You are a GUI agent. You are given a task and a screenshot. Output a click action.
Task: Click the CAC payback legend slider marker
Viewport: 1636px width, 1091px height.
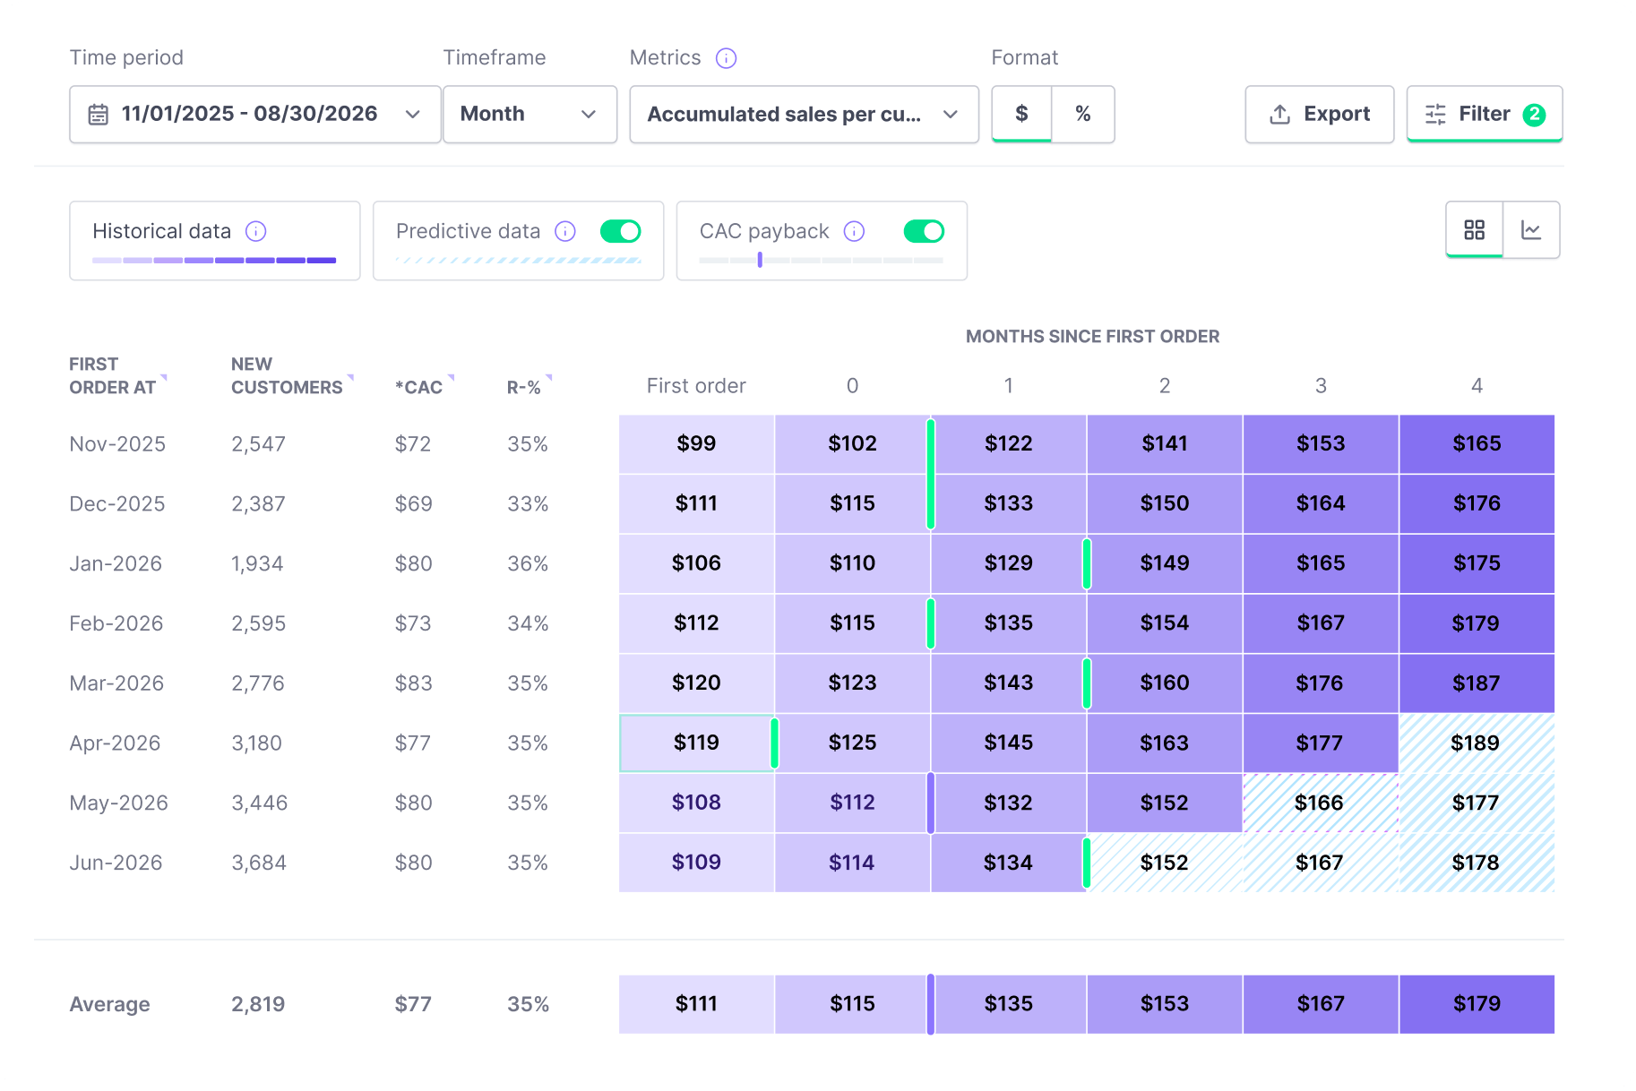760,260
